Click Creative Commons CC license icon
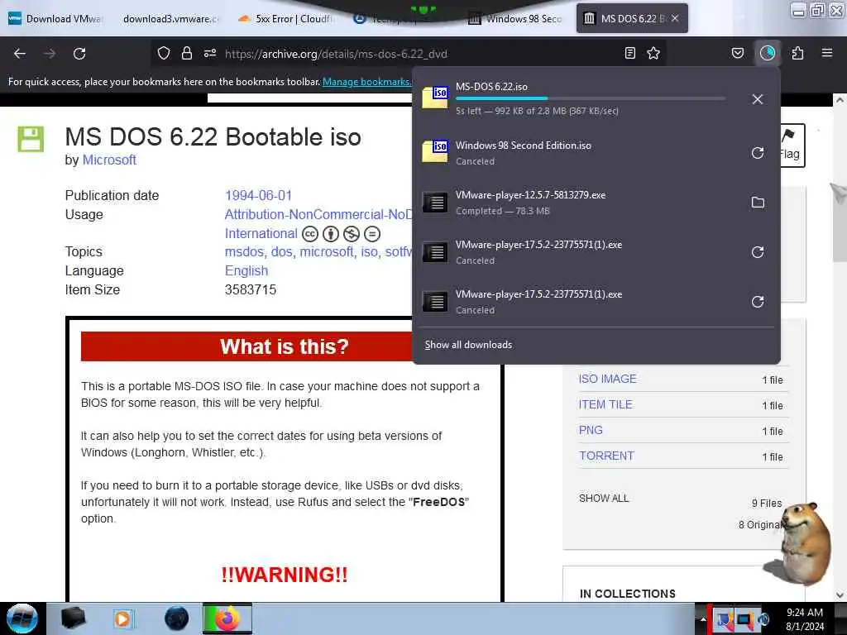 tap(310, 234)
